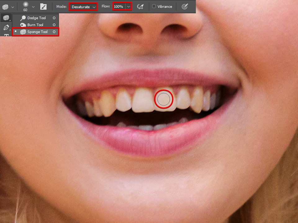This screenshot has width=298, height=223.
Task: Click the Flow 100% input field
Action: [x=119, y=7]
